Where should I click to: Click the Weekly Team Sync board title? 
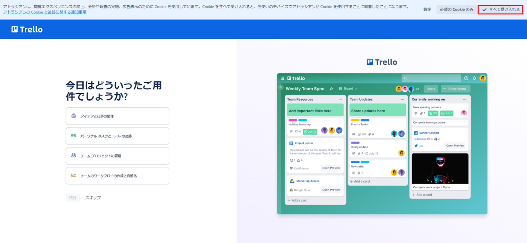[305, 89]
